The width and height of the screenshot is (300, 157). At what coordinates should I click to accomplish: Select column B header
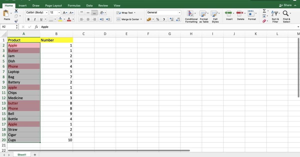pos(56,34)
